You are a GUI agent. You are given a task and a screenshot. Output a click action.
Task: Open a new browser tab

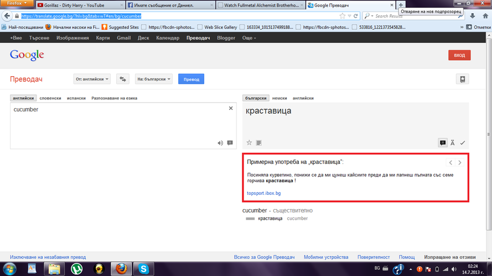point(401,5)
